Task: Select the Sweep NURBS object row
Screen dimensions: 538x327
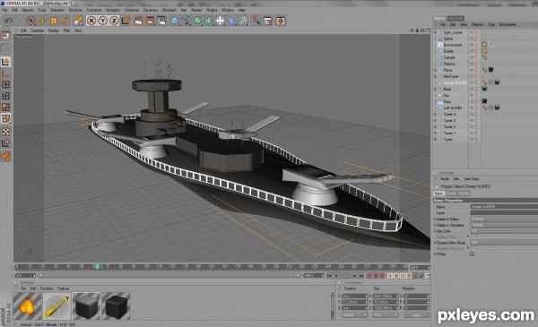Action: [x=455, y=82]
